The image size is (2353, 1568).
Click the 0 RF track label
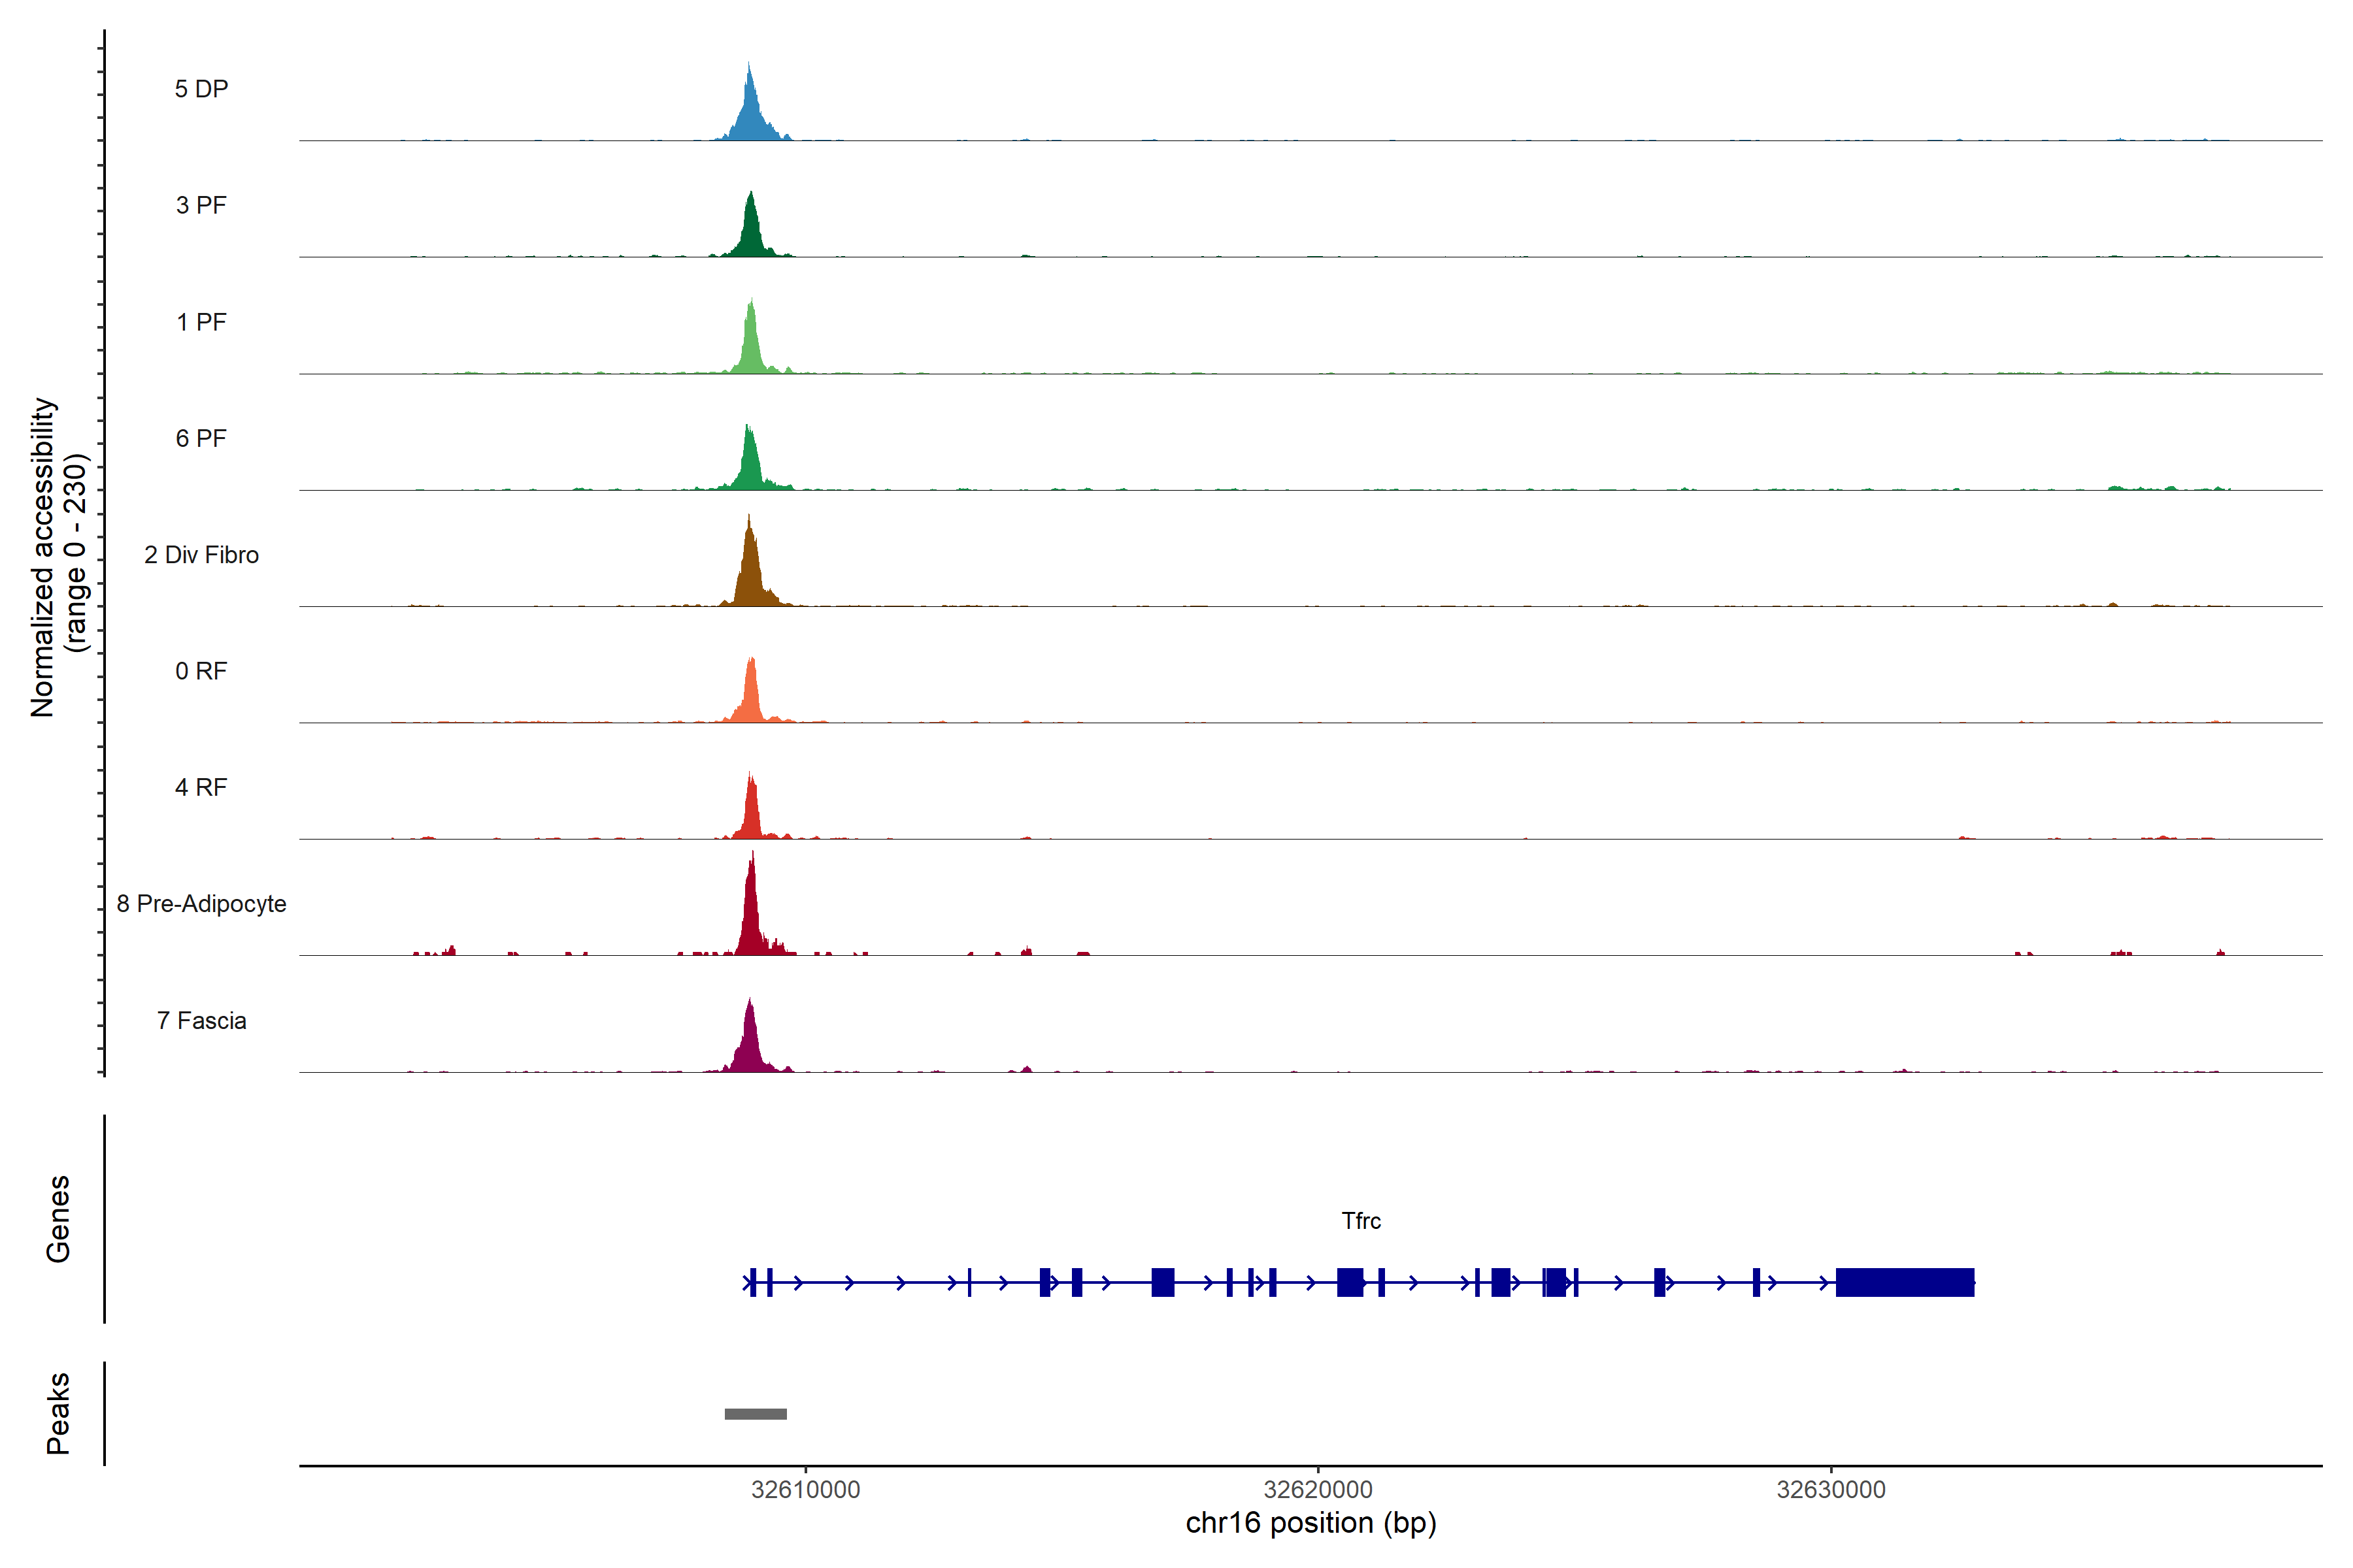click(x=201, y=671)
